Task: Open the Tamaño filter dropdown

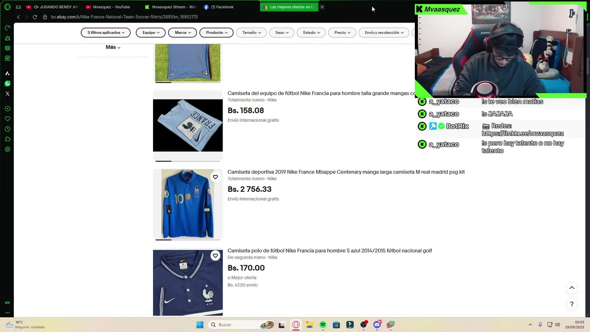Action: [251, 33]
